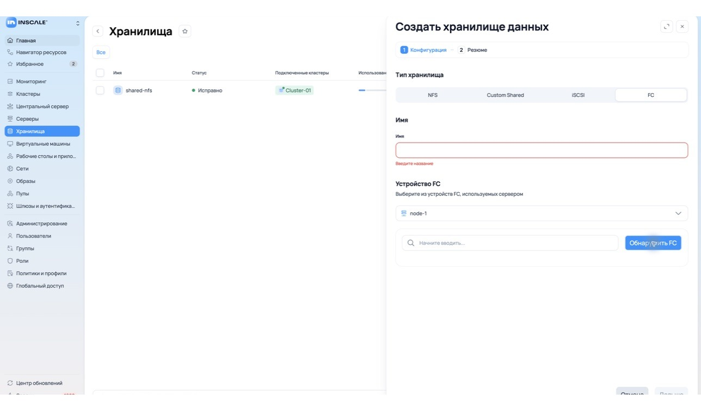Select the Custom Shared storage type
Viewport: 701px width, 418px height.
[x=505, y=95]
